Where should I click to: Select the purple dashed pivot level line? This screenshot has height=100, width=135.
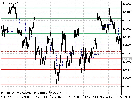(61, 44)
